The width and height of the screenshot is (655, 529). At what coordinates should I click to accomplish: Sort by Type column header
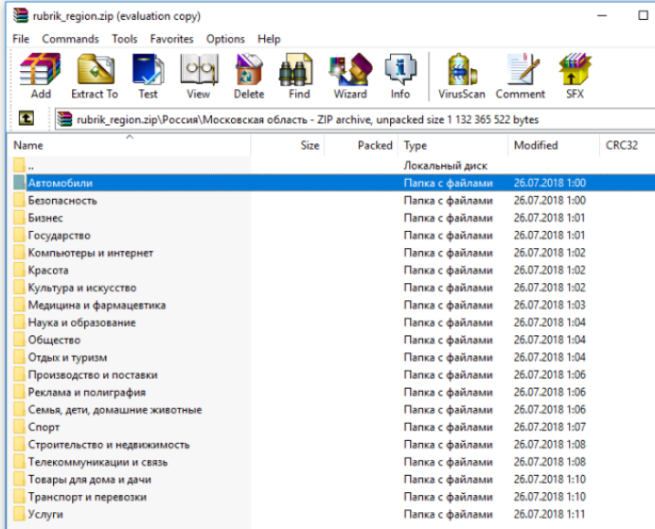tap(452, 146)
